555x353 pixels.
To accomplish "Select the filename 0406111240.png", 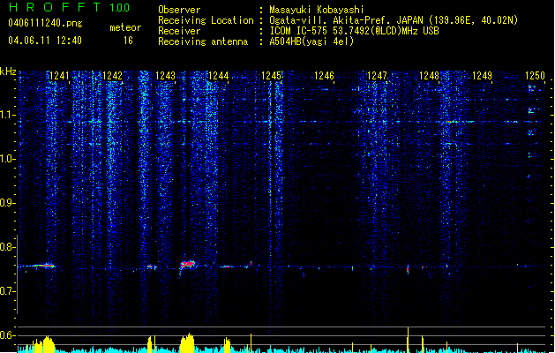I will pyautogui.click(x=45, y=23).
